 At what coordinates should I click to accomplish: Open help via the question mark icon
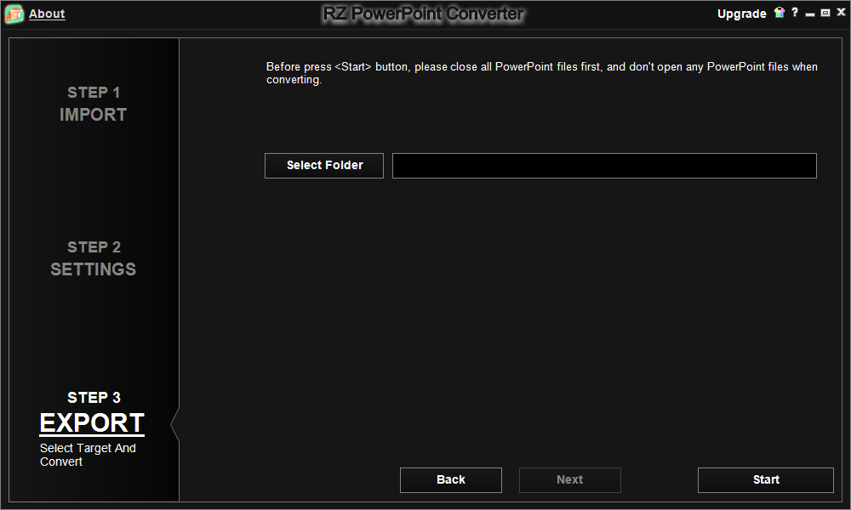(795, 13)
